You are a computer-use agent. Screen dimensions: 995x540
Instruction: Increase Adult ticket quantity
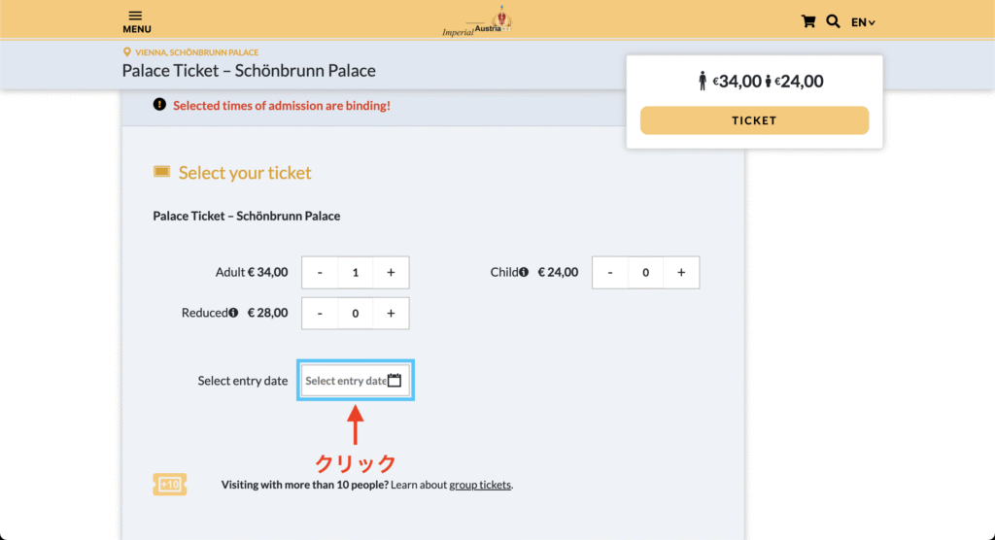391,272
